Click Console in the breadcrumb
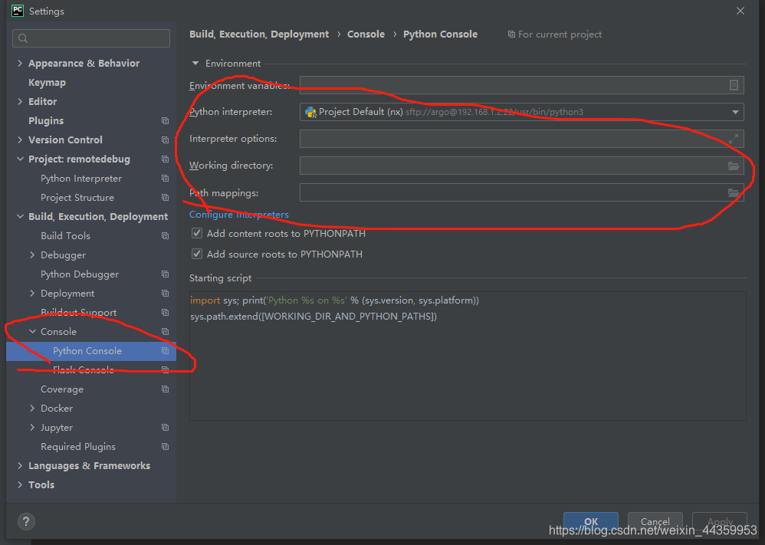The height and width of the screenshot is (545, 765). 366,34
